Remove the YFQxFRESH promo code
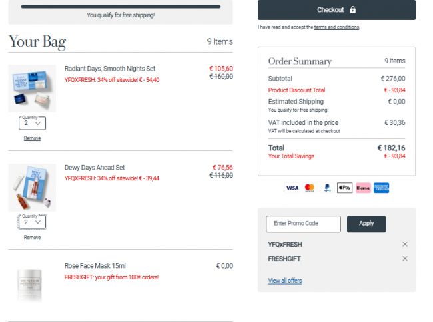 click(x=405, y=244)
